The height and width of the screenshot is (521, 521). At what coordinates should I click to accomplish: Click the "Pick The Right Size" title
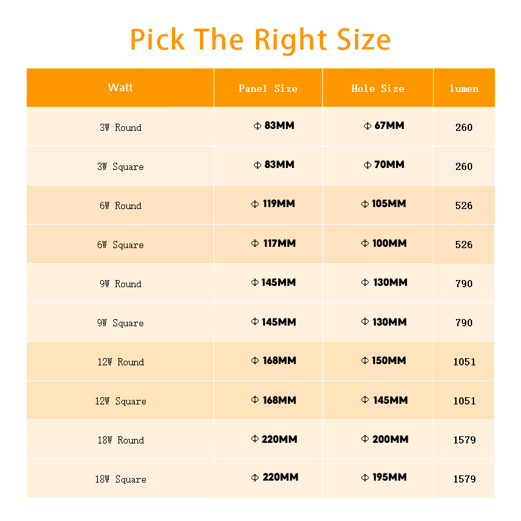coord(260,39)
